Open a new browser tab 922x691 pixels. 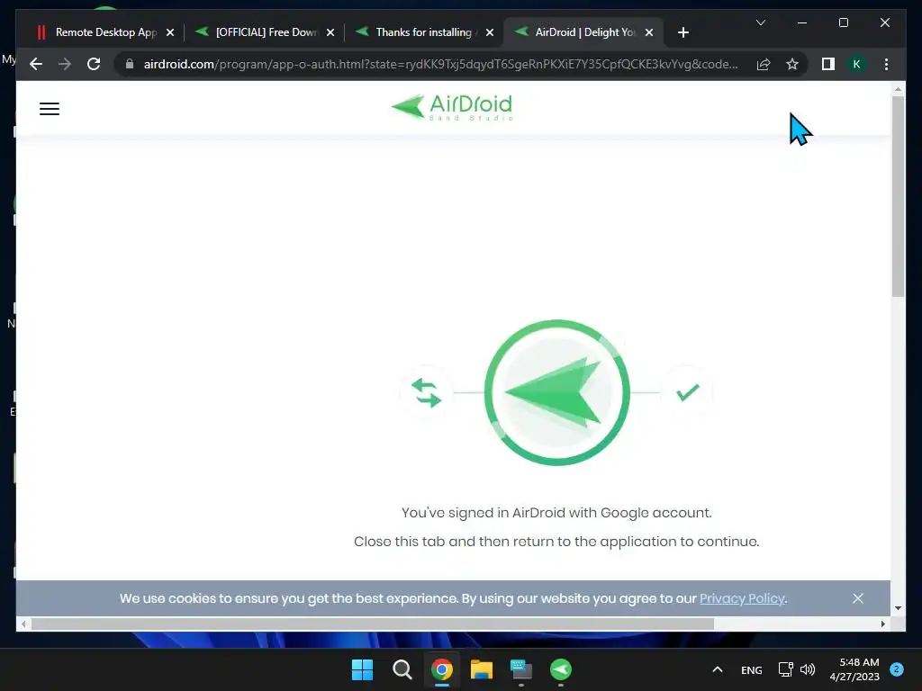tap(682, 32)
